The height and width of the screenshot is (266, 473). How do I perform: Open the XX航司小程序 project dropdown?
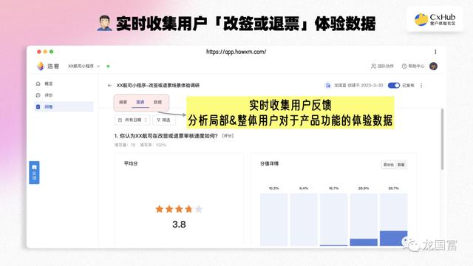pos(84,66)
